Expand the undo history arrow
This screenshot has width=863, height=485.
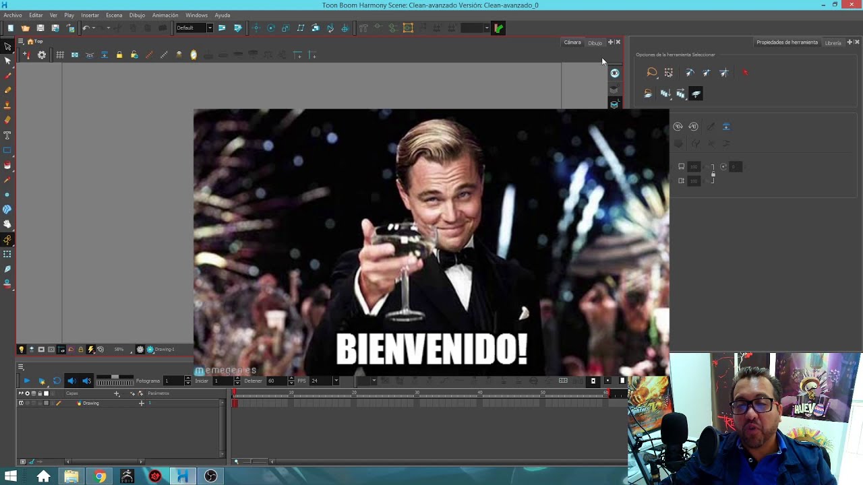[x=94, y=28]
